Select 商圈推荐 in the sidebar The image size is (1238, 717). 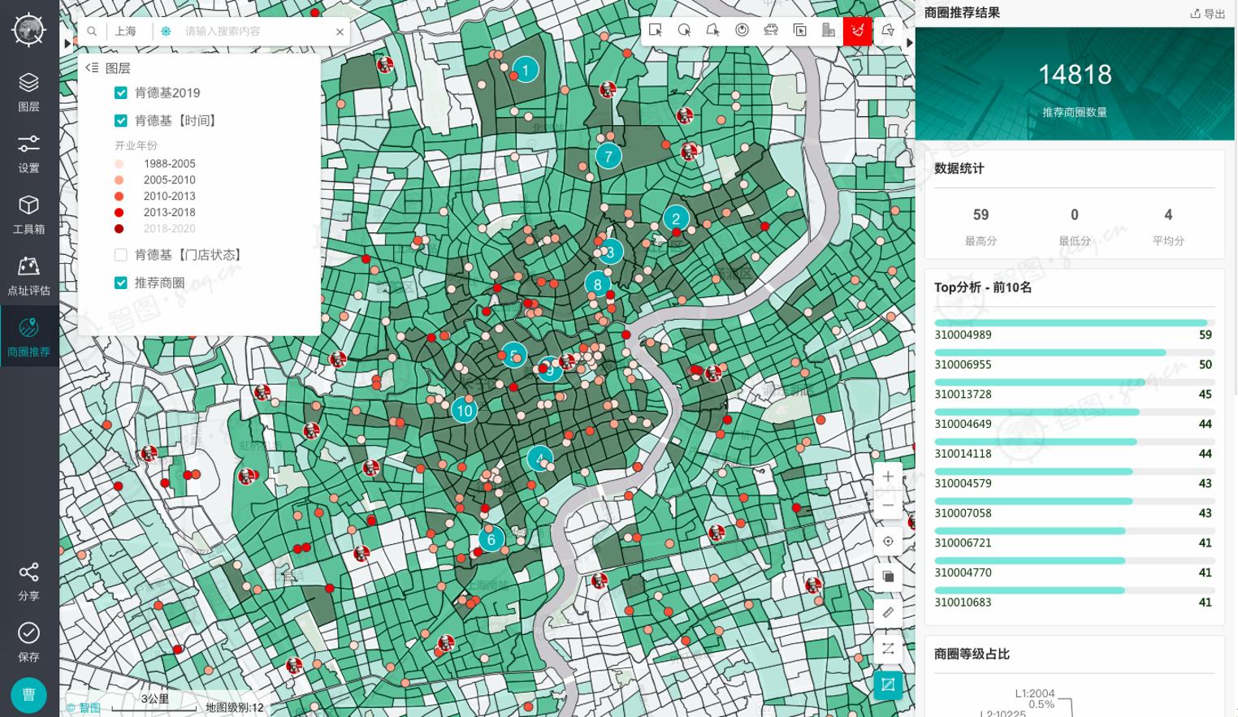28,336
